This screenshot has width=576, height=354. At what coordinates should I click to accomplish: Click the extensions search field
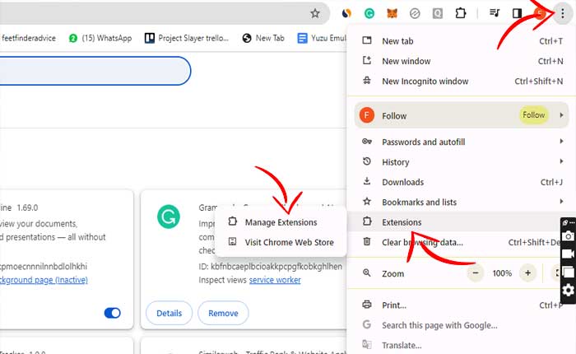click(x=95, y=71)
